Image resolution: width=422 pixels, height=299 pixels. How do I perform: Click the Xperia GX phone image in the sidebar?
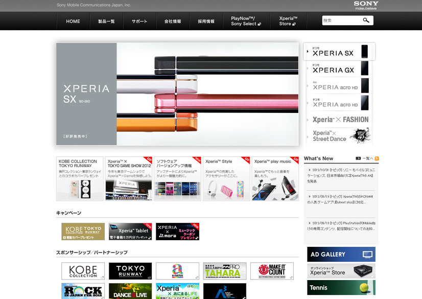pos(365,68)
